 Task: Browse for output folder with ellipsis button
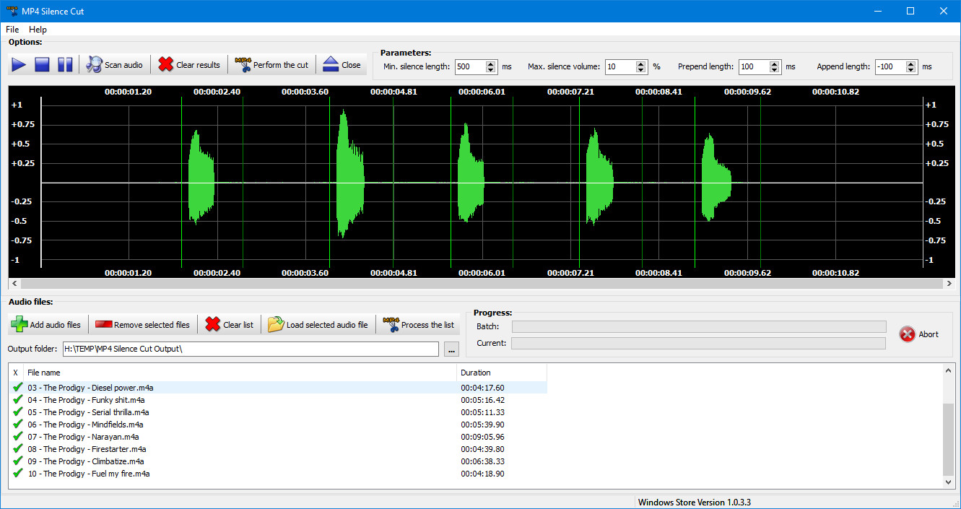pyautogui.click(x=452, y=349)
